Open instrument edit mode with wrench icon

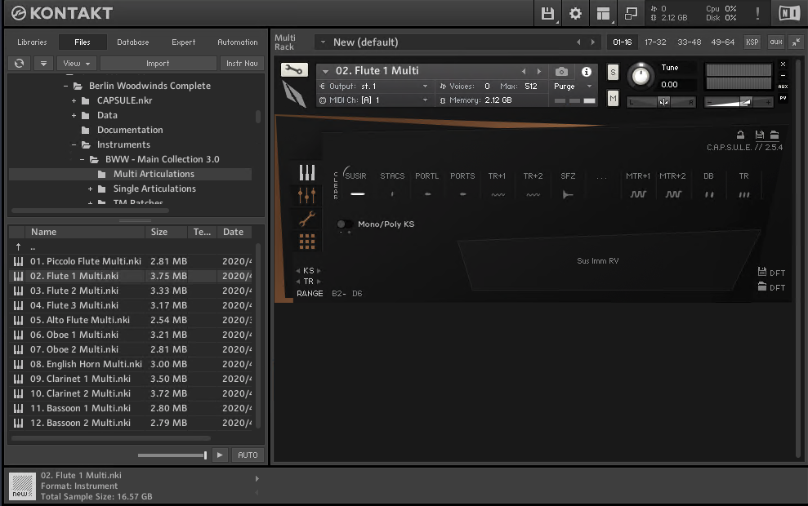(x=294, y=69)
